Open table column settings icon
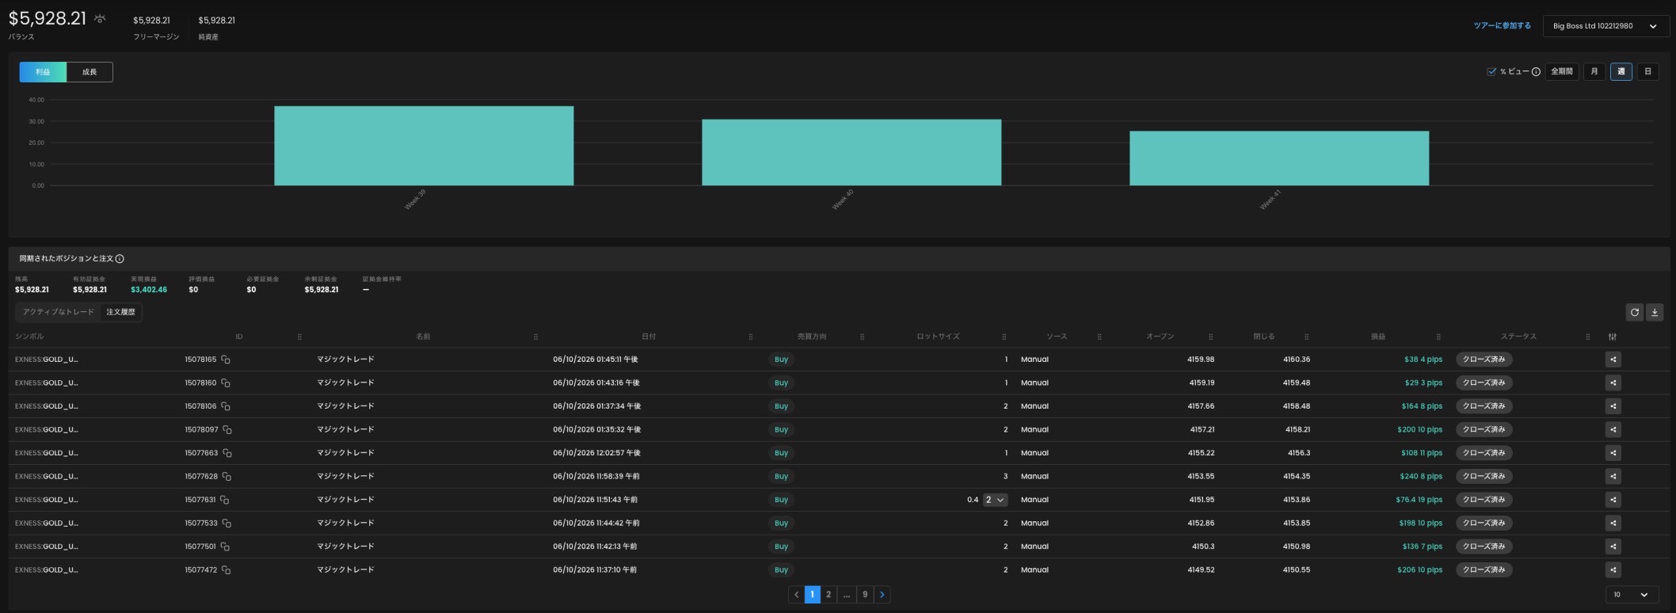The height and width of the screenshot is (613, 1676). pyautogui.click(x=1613, y=337)
